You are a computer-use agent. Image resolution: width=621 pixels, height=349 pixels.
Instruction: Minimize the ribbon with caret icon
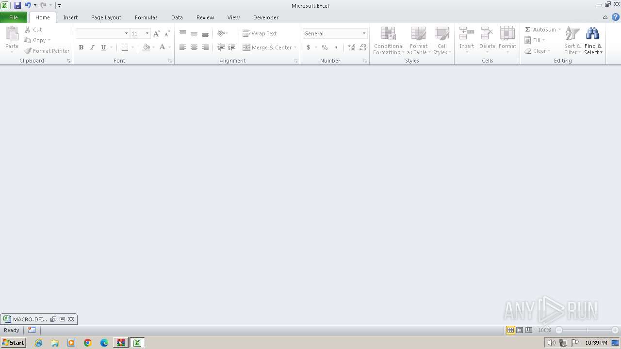(605, 17)
